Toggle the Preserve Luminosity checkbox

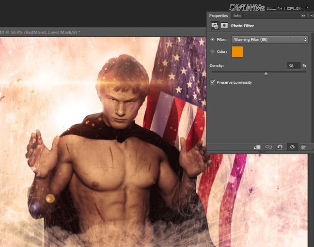[212, 82]
